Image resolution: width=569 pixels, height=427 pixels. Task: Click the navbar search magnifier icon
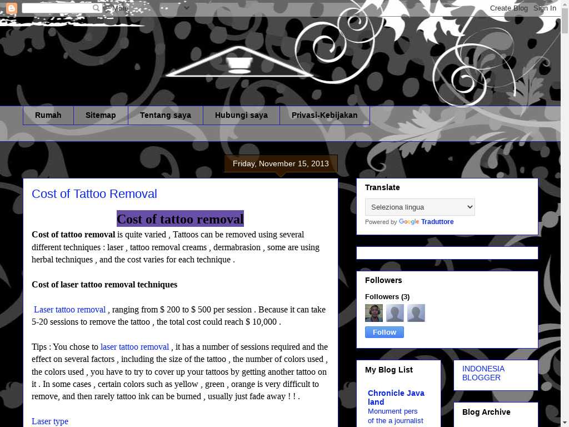pos(96,8)
